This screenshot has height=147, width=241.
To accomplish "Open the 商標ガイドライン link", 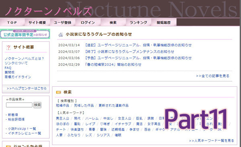I will [18, 77].
